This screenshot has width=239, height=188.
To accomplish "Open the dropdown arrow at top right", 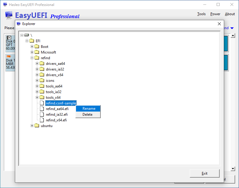I will point(232,28).
